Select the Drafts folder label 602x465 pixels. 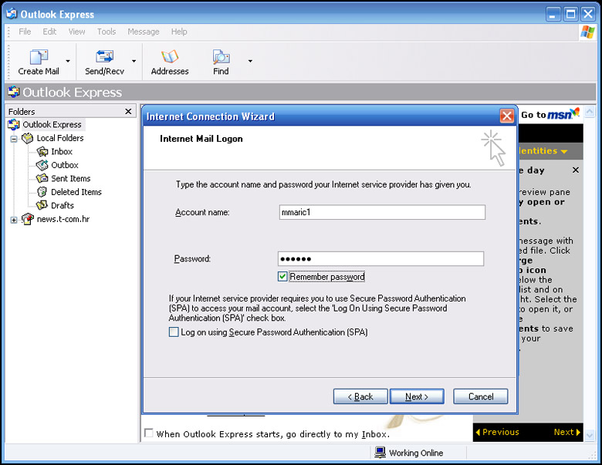(x=63, y=205)
